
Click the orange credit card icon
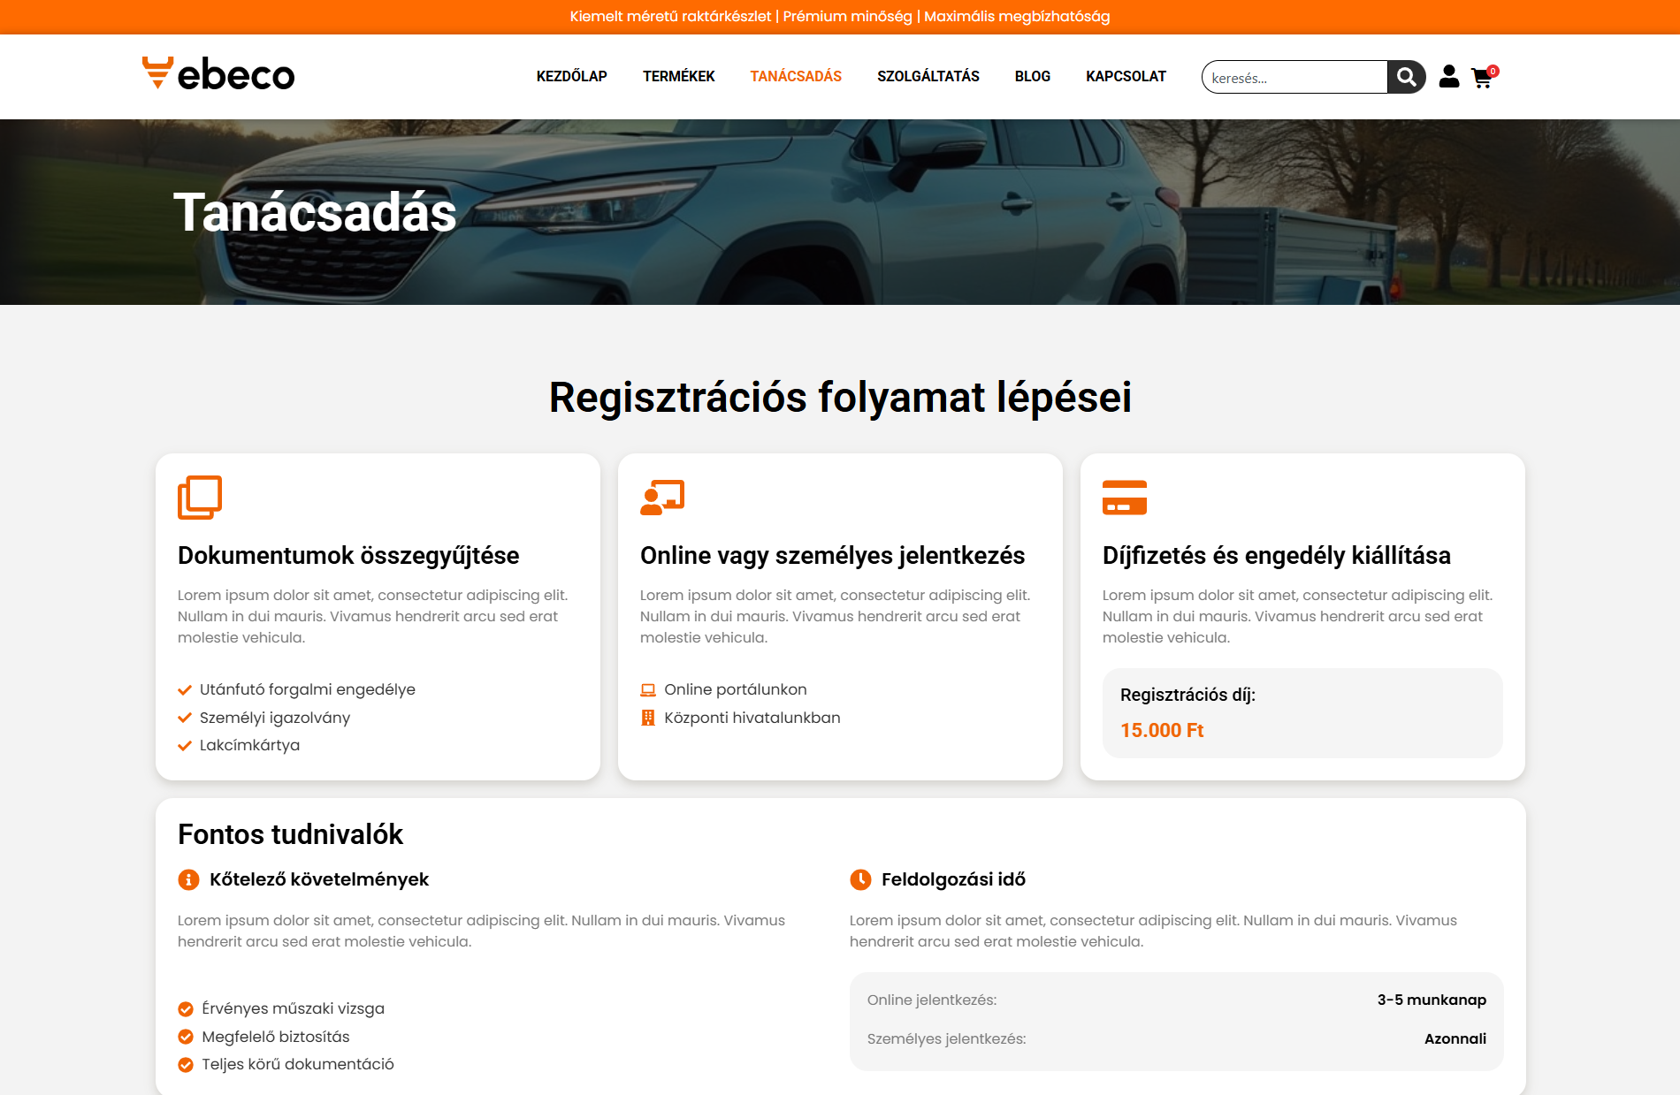click(x=1124, y=498)
